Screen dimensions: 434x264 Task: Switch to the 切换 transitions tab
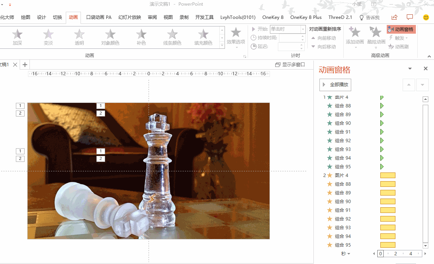click(57, 17)
